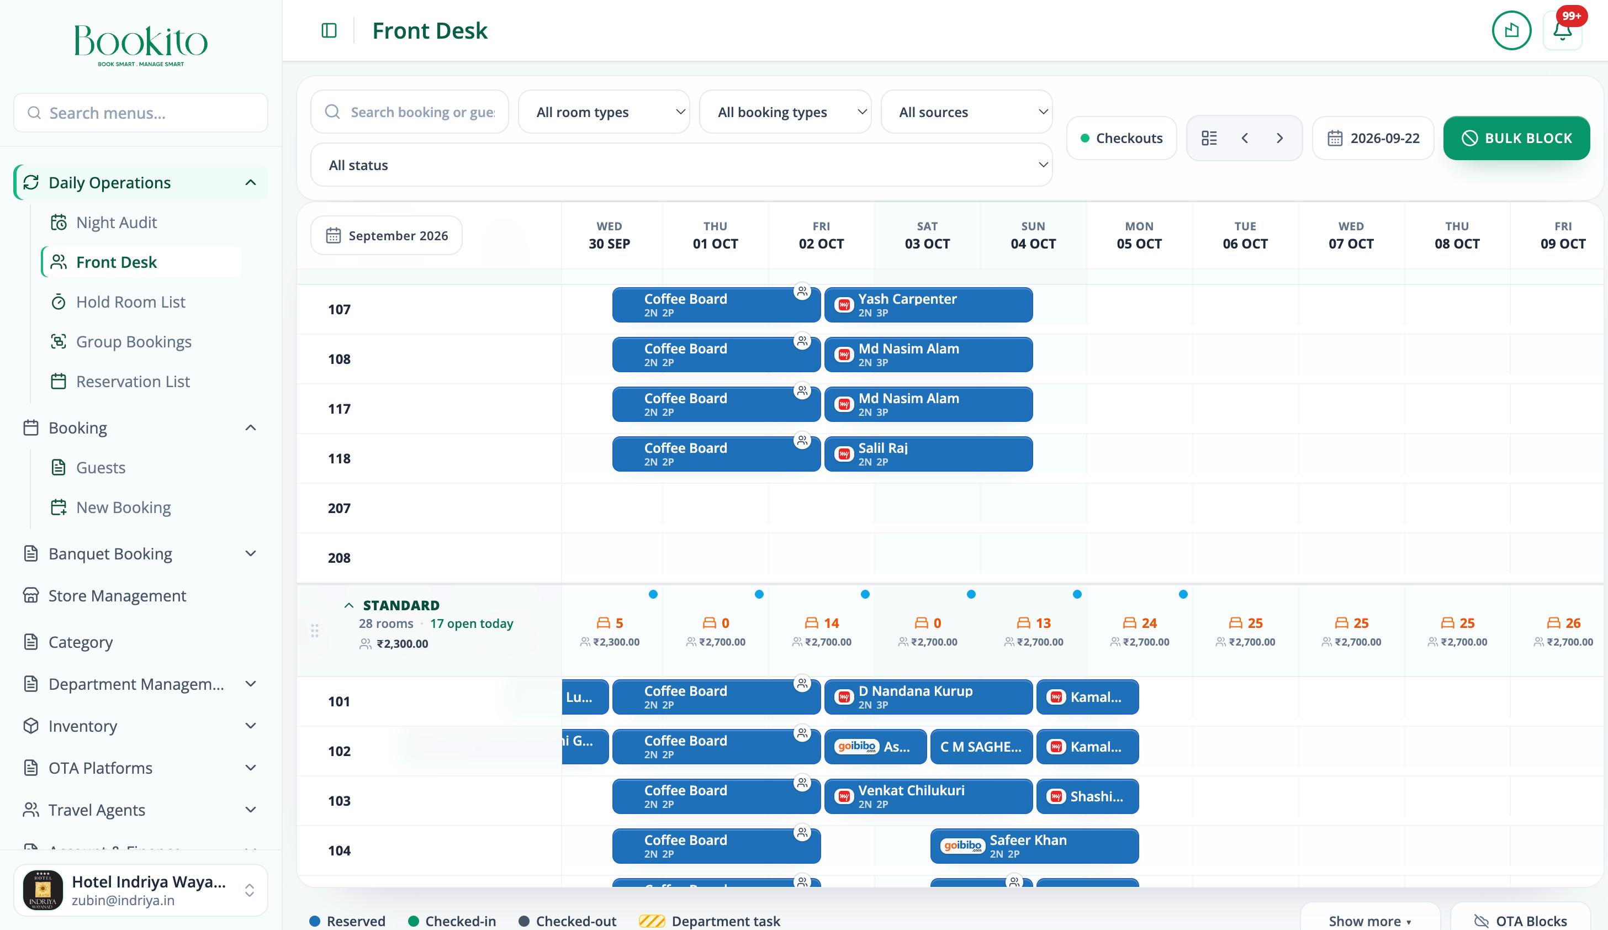Open All status dropdown
This screenshot has width=1608, height=930.
click(x=681, y=165)
